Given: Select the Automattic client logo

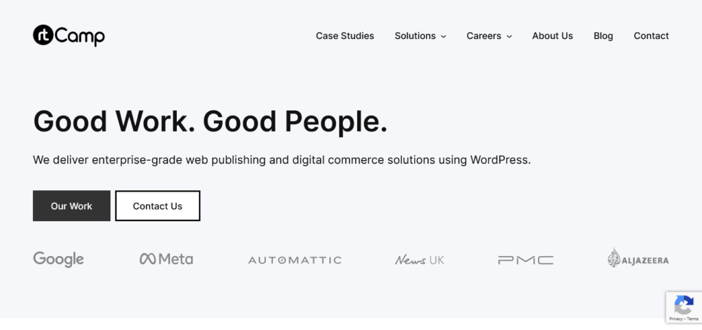Looking at the screenshot, I should click(295, 260).
